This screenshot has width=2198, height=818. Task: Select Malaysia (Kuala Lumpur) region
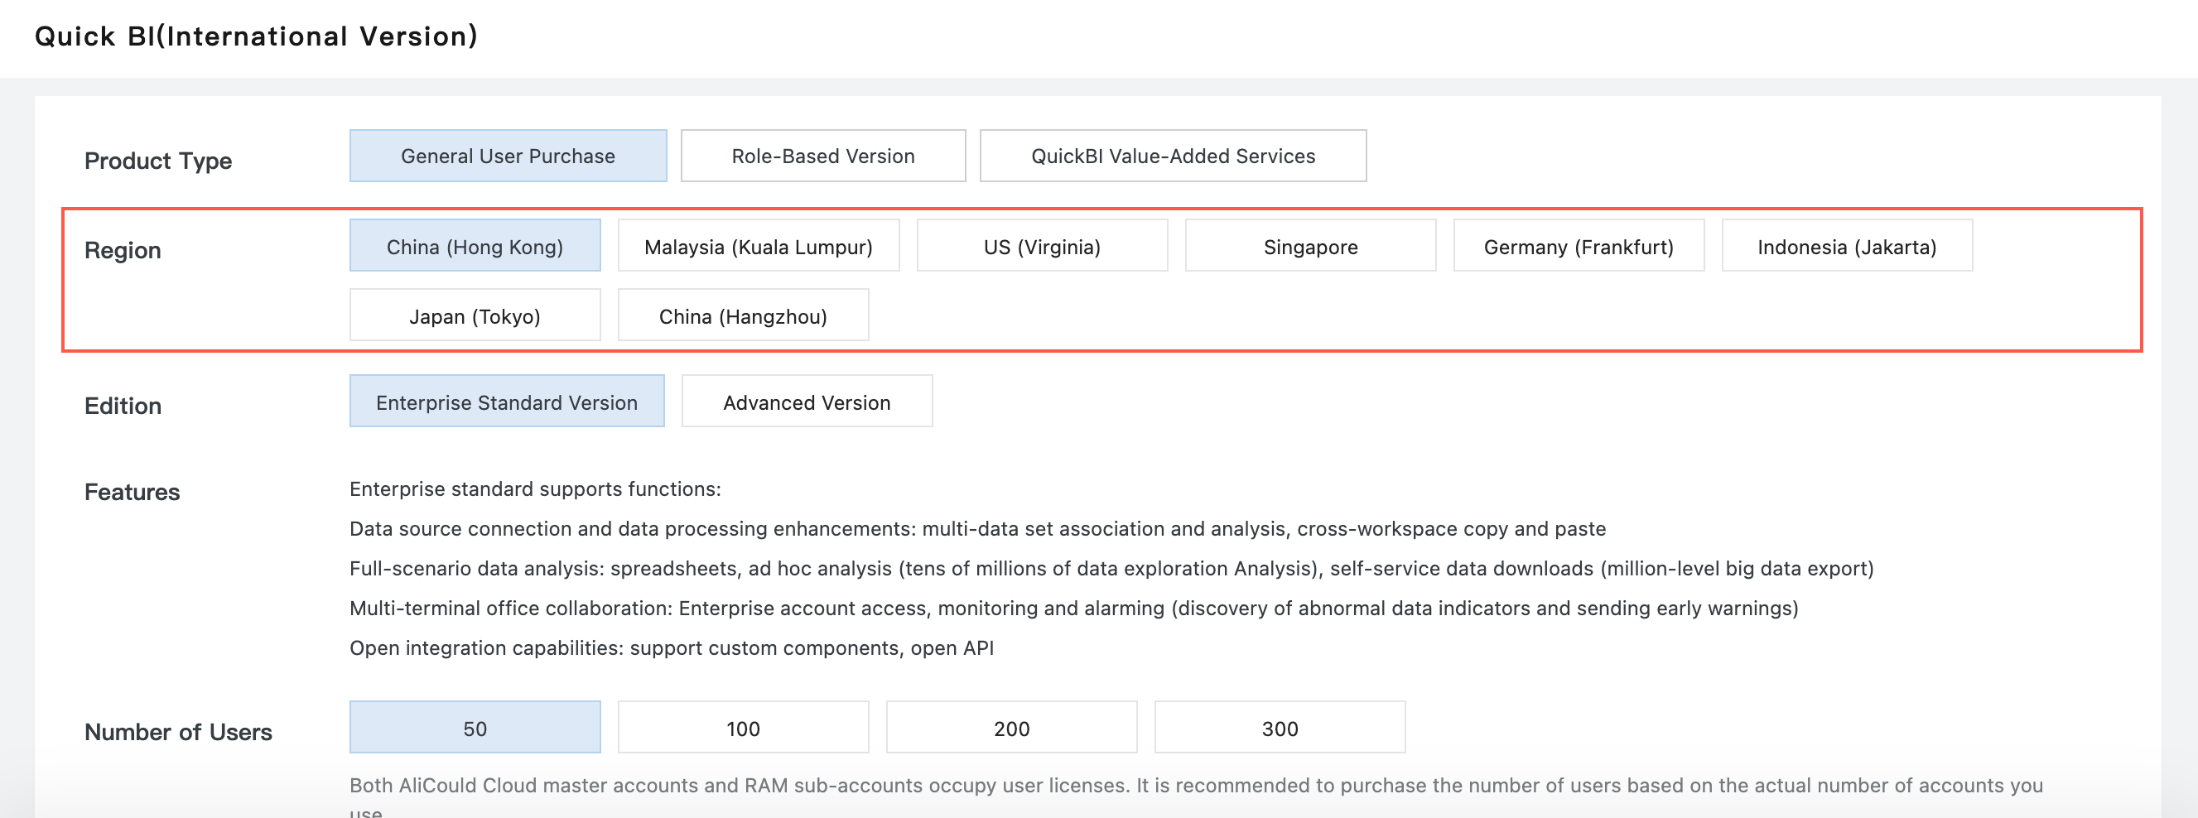click(x=758, y=246)
